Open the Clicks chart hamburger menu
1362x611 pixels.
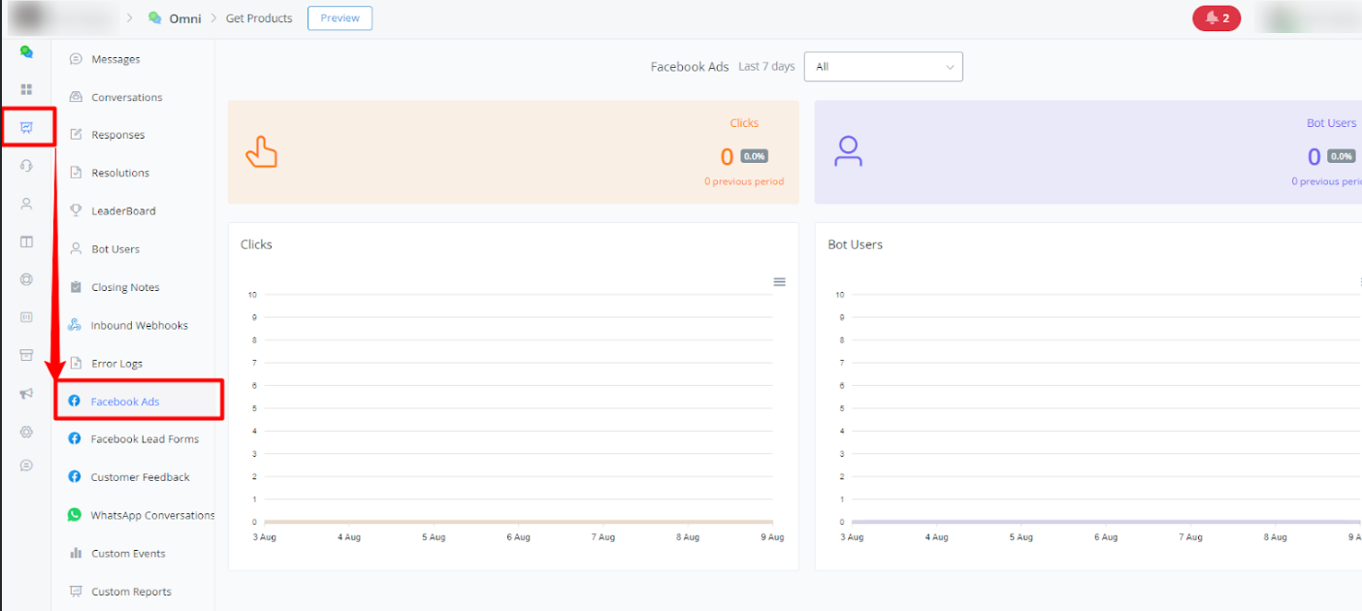779,282
